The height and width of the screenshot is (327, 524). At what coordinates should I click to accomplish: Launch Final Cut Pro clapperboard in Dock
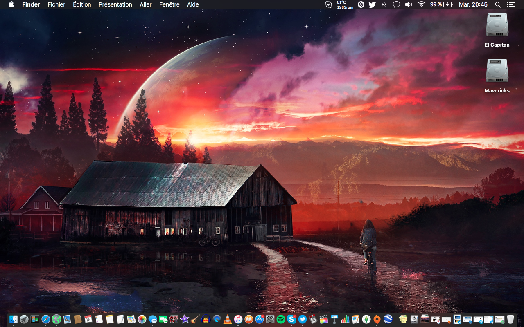point(324,319)
